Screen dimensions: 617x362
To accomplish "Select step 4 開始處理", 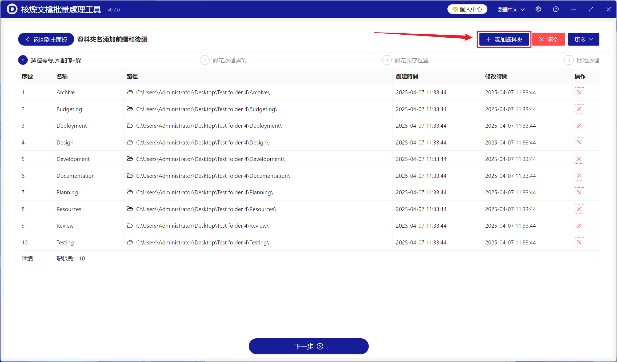I will 582,61.
